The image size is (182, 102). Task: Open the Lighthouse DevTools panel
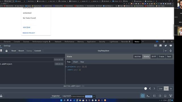tap(114, 42)
